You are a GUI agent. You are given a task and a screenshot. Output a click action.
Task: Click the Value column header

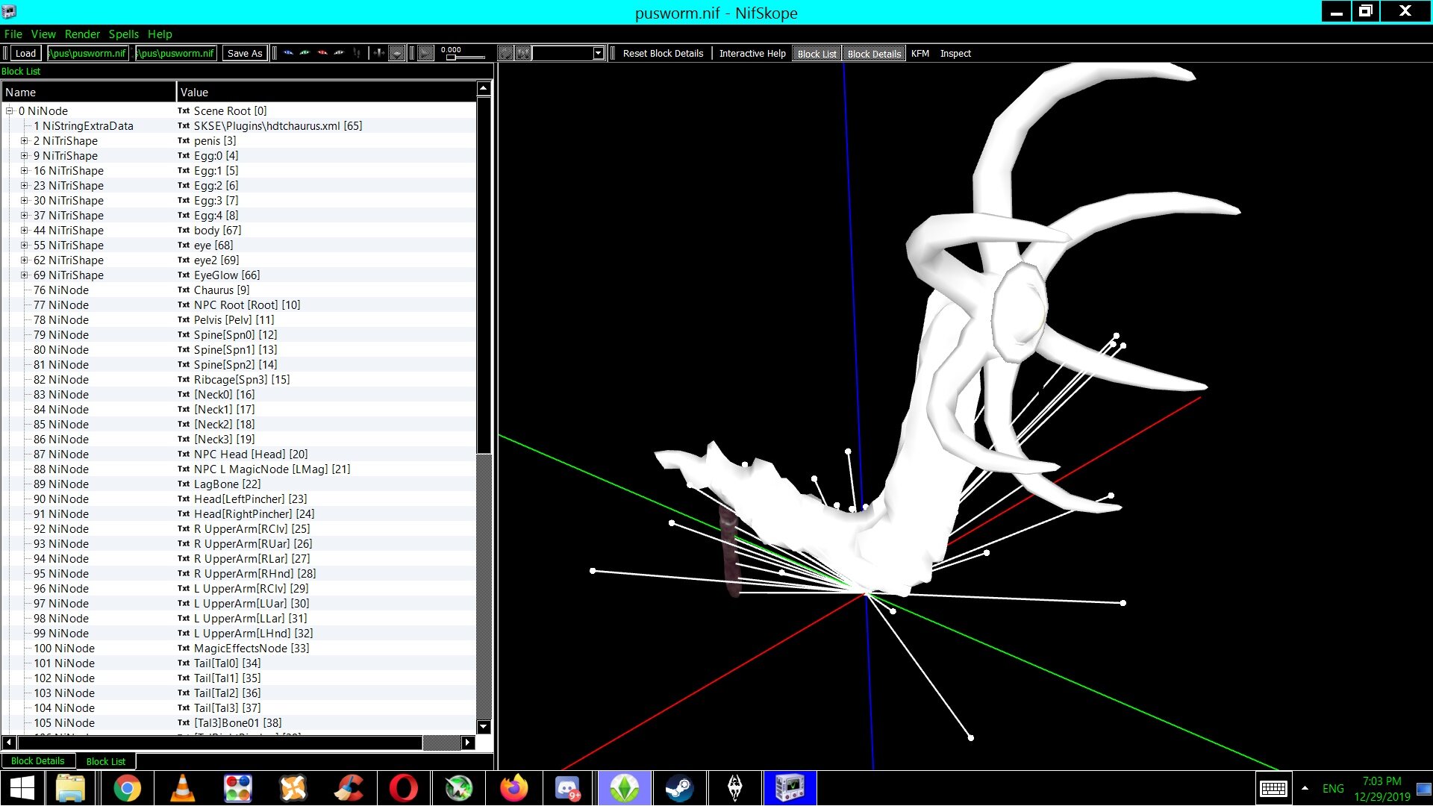point(326,93)
